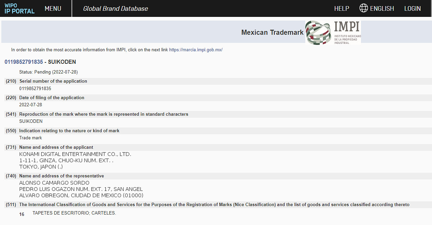Click the 0119852791835 record number link
Viewport: 432px width, 225px height.
pyautogui.click(x=24, y=62)
